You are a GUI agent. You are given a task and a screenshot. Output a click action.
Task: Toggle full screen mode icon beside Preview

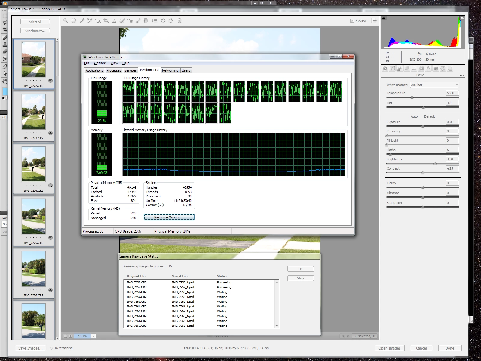[374, 21]
